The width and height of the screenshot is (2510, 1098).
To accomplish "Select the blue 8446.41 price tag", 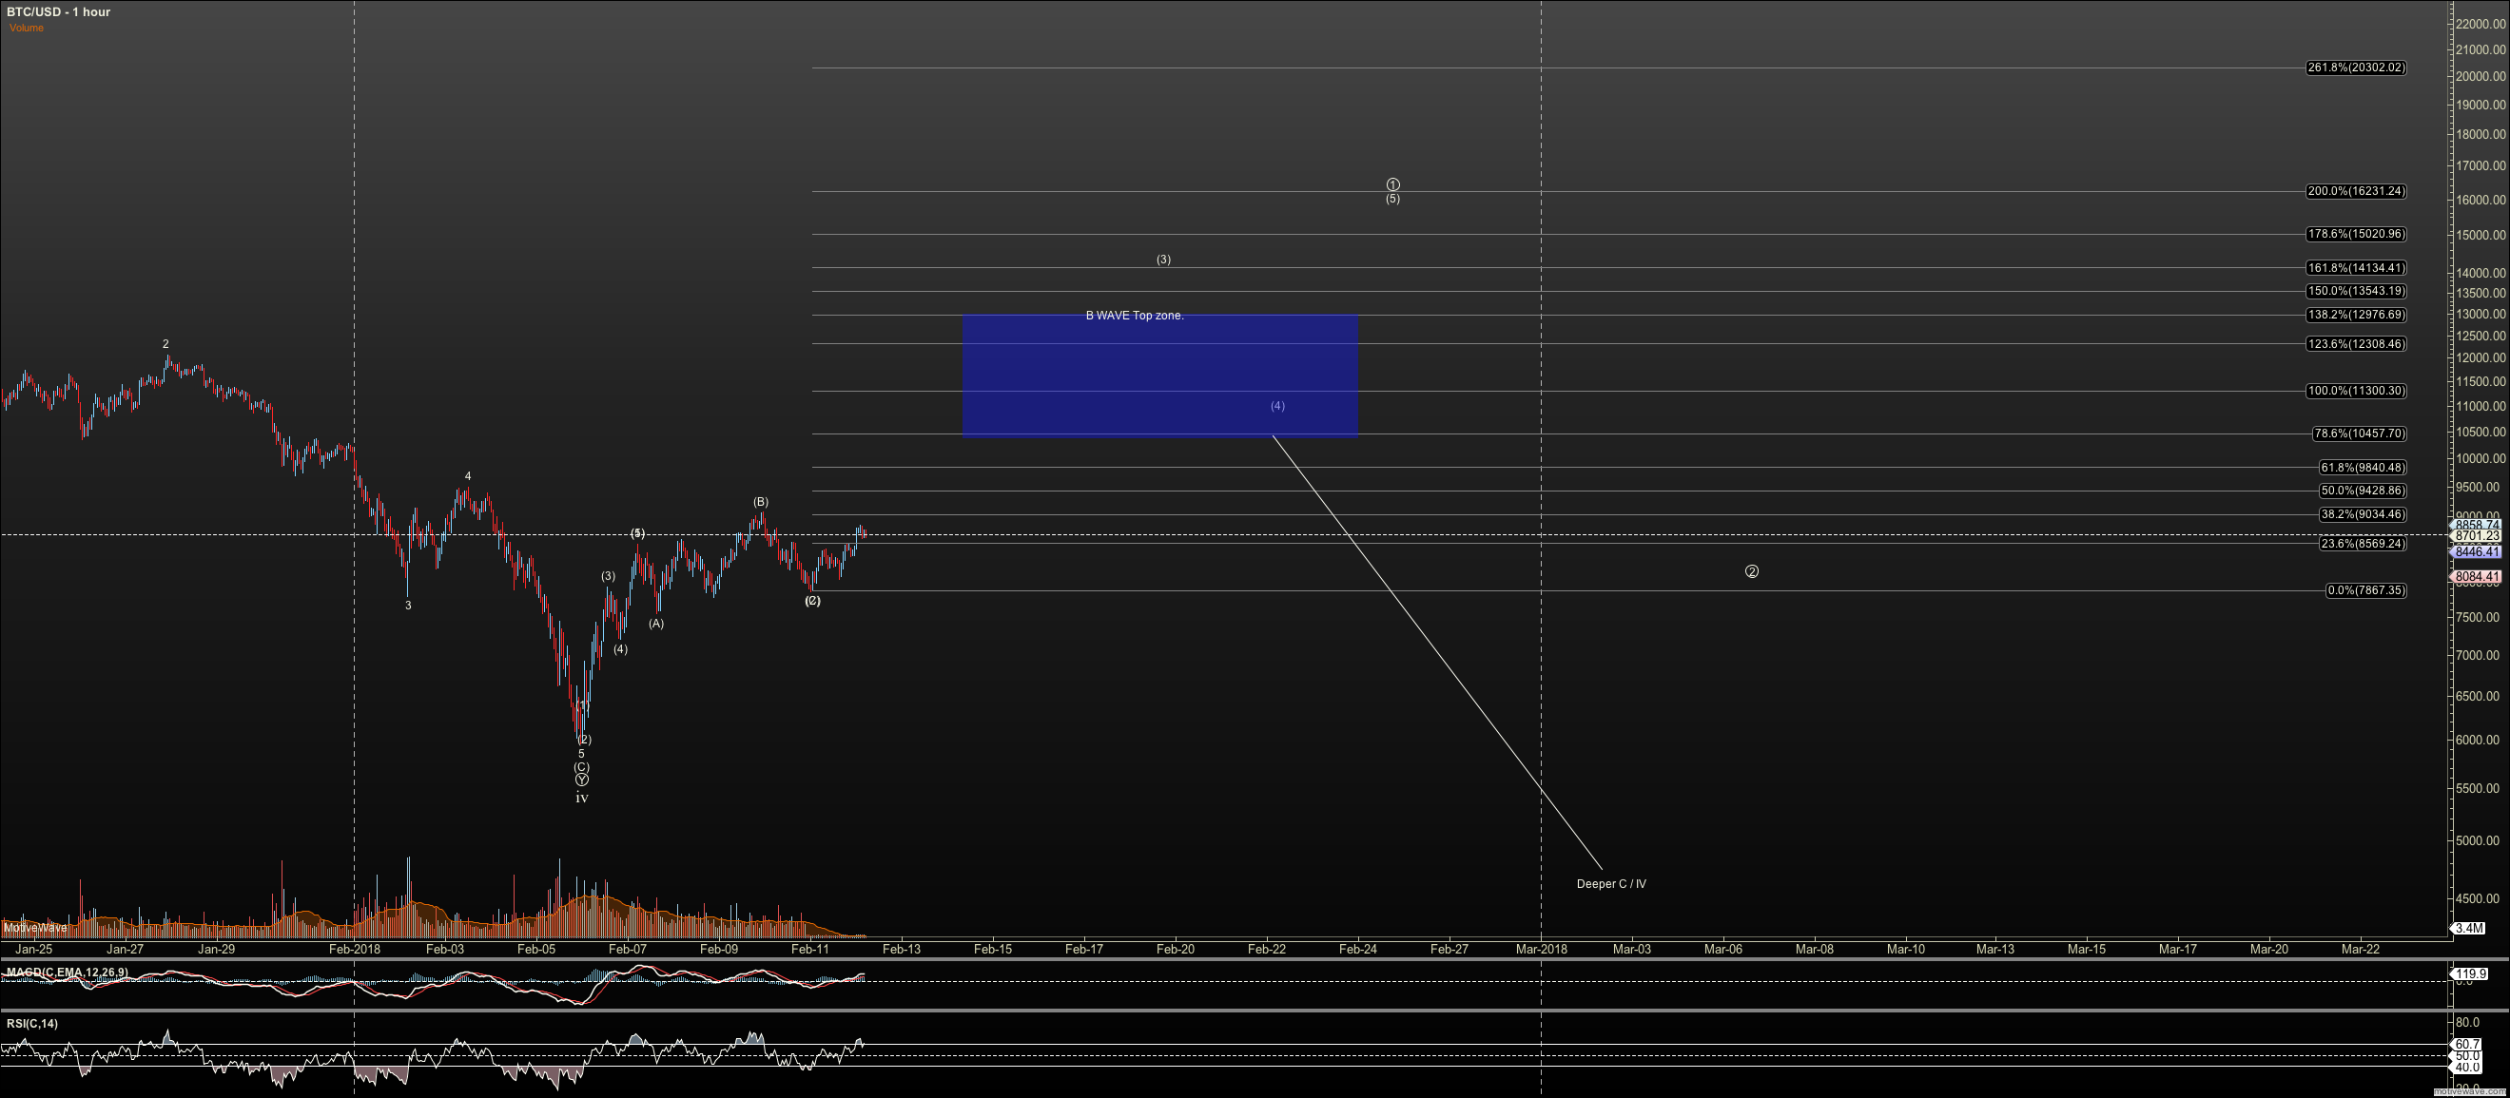I will point(2478,552).
